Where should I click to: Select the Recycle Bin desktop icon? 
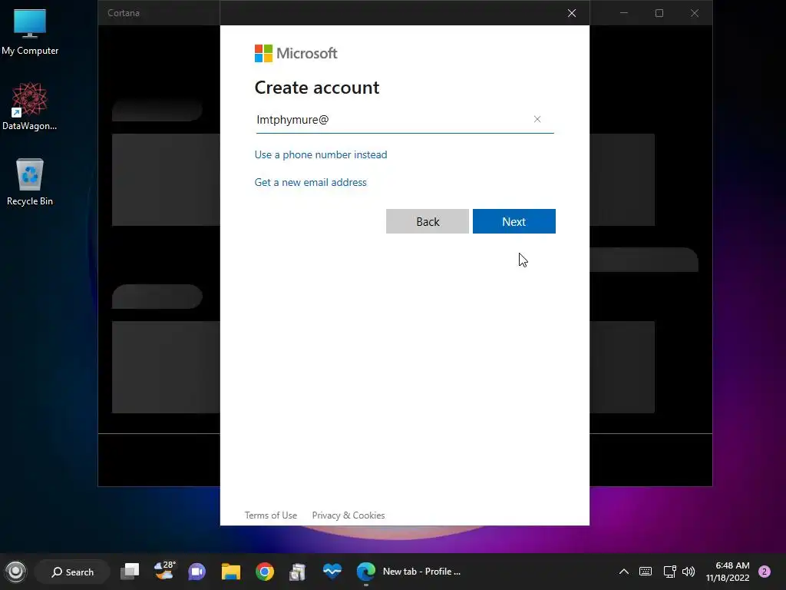pos(30,182)
